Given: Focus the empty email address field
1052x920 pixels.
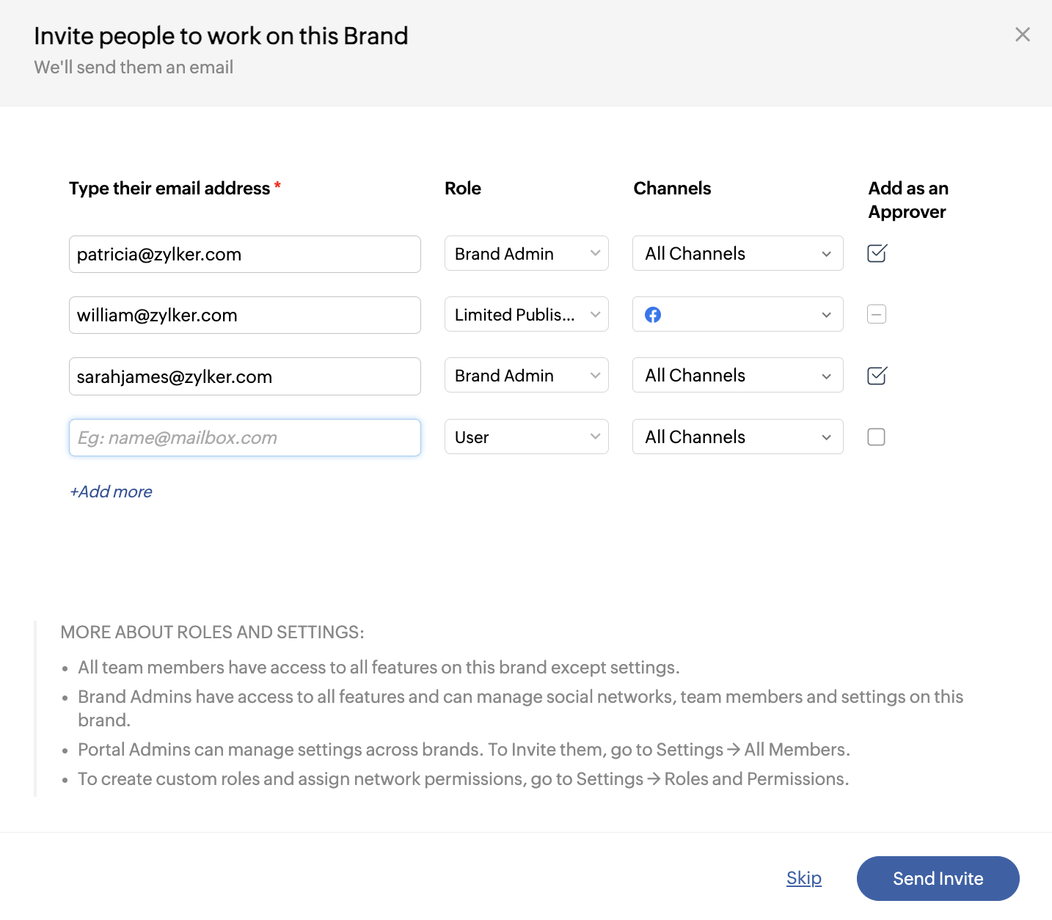Looking at the screenshot, I should (244, 438).
